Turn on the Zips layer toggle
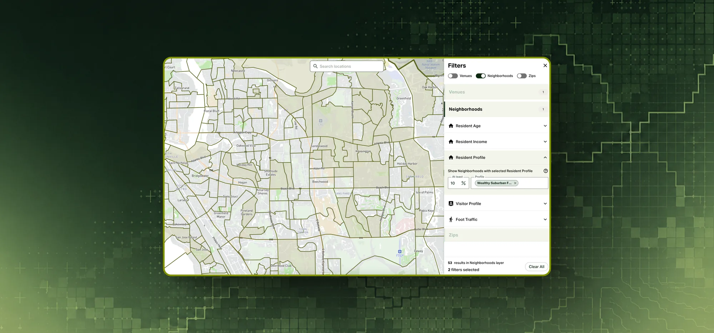Image resolution: width=714 pixels, height=333 pixels. click(522, 76)
